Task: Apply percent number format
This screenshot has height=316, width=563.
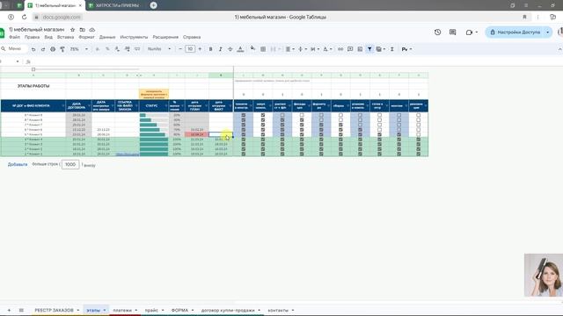Action: 107,49
